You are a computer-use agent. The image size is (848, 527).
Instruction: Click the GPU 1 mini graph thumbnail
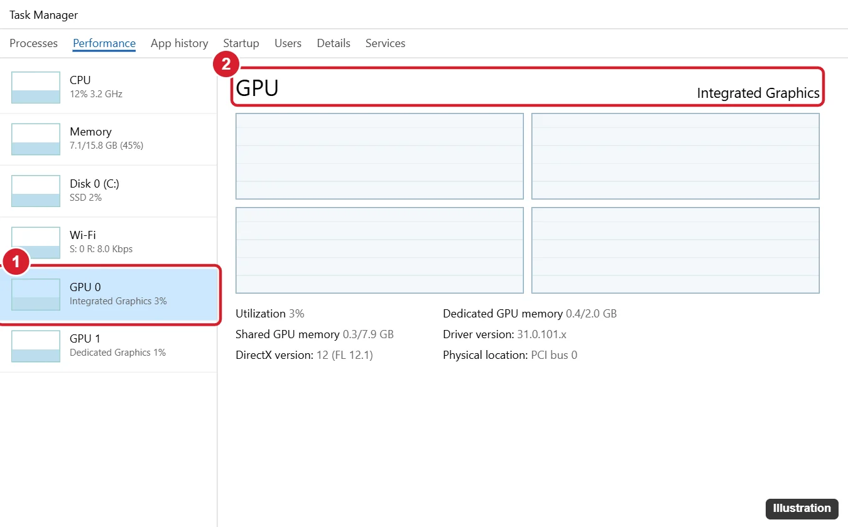tap(36, 346)
